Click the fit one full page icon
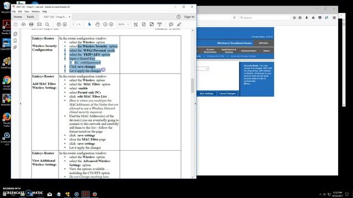 (143, 24)
